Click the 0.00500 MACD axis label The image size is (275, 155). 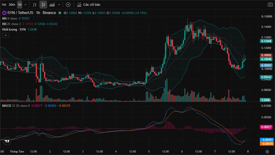click(267, 117)
